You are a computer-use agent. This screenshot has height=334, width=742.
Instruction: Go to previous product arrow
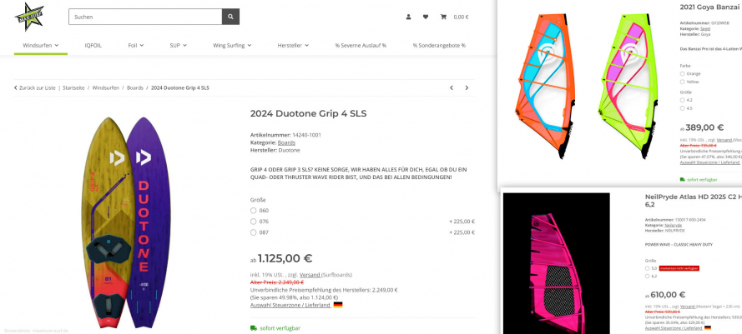click(452, 87)
